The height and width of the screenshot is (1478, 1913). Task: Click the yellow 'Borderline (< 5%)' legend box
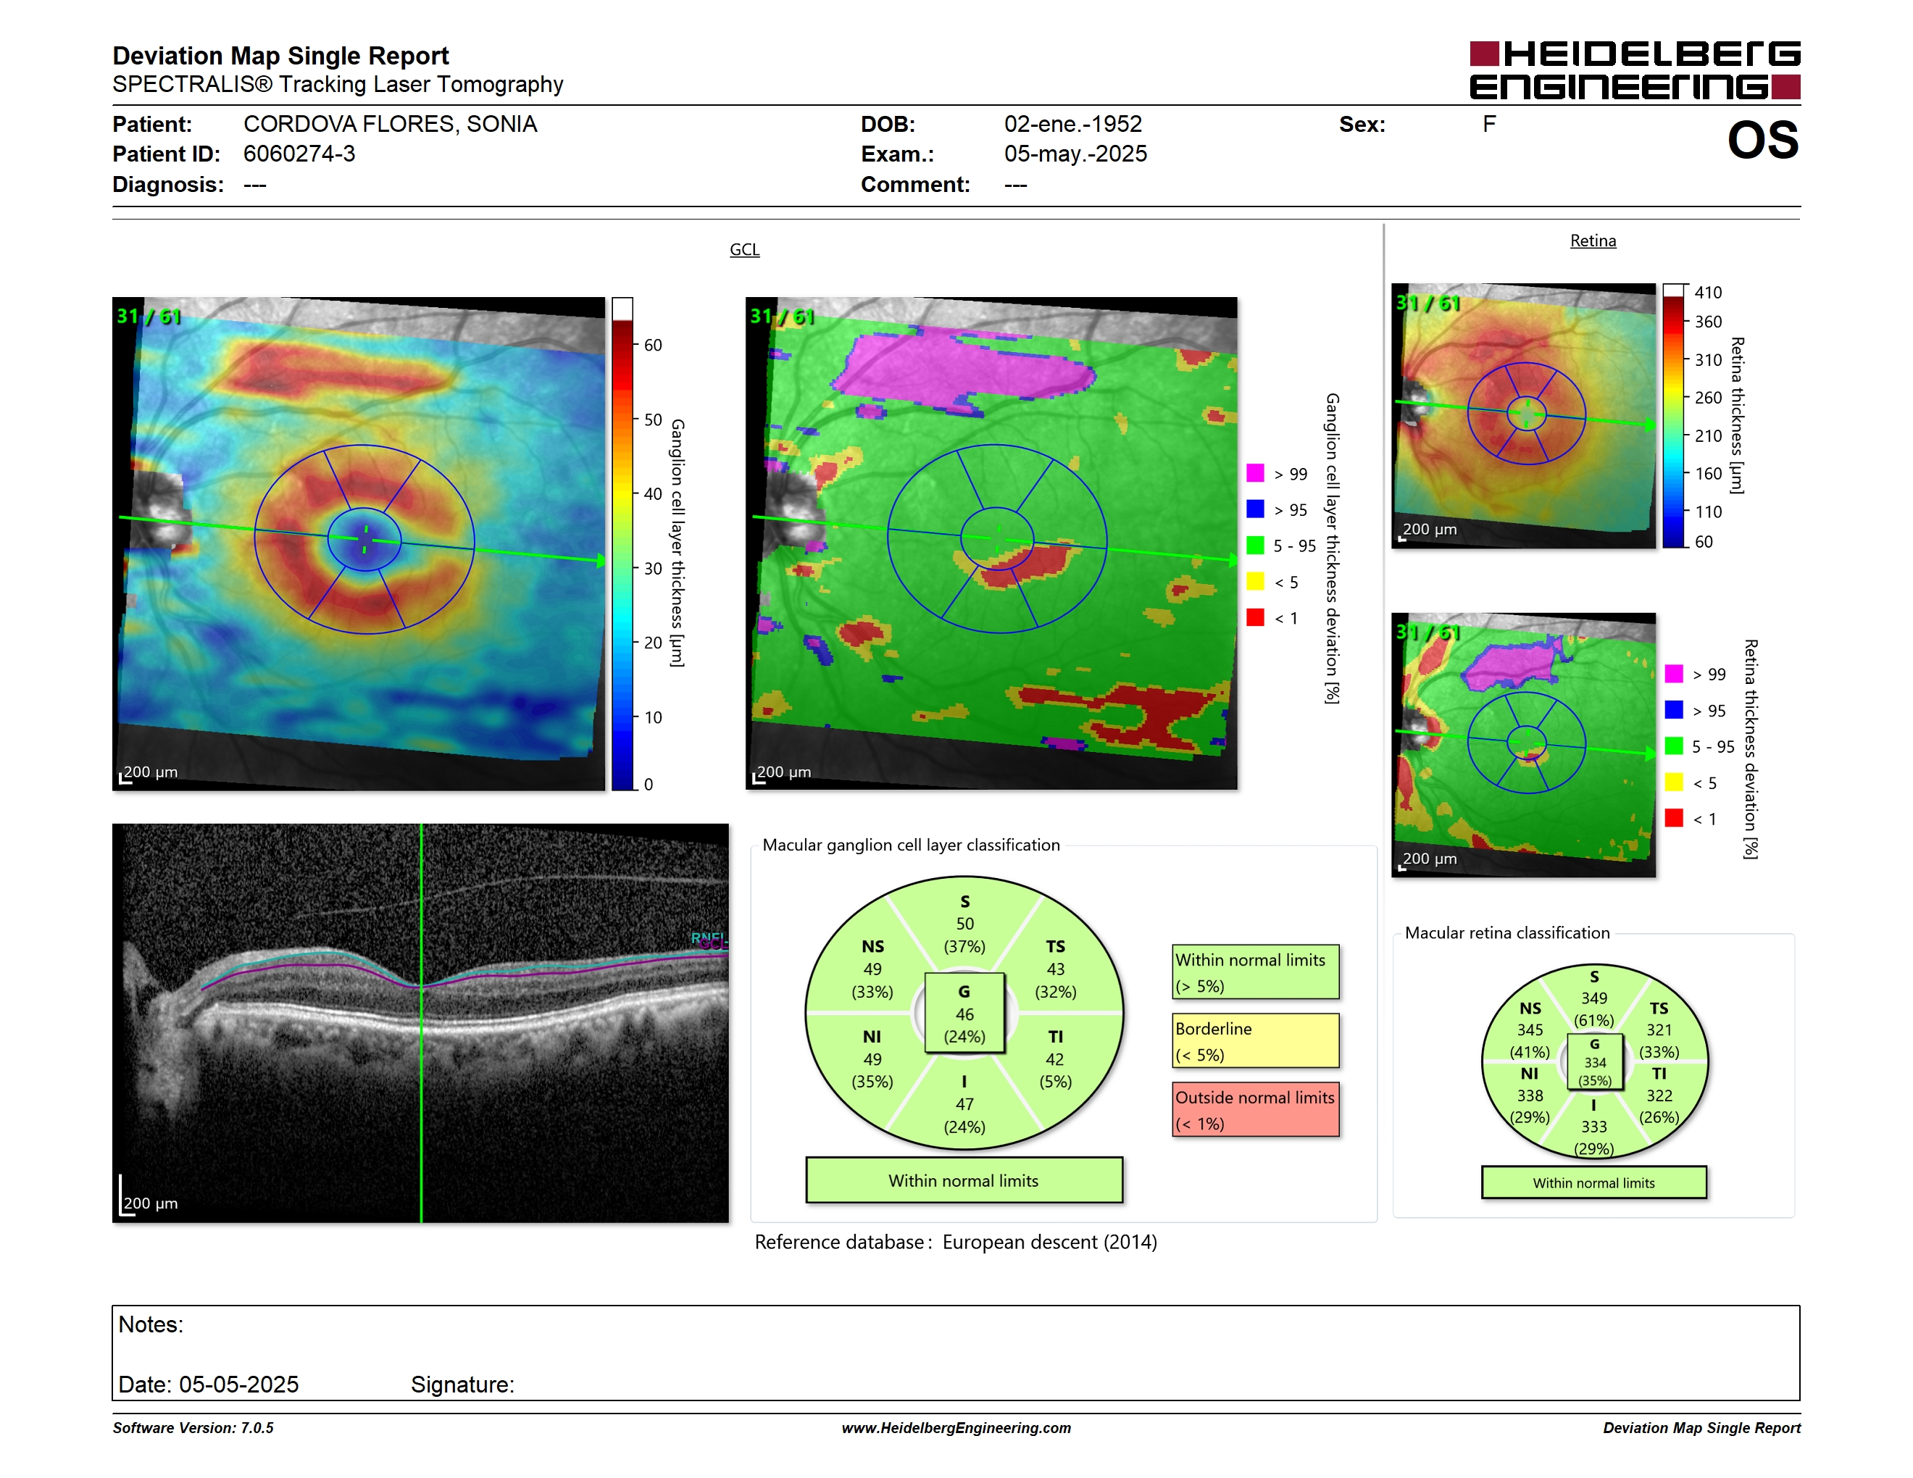coord(1255,1040)
